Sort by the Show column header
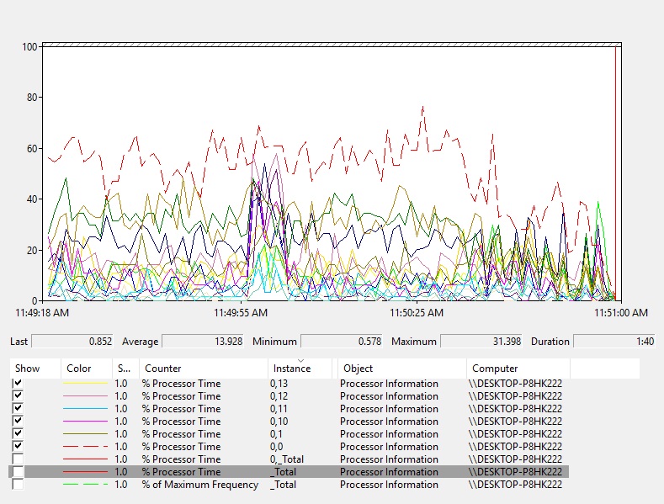Screen dimensions: 664x504 coord(35,369)
